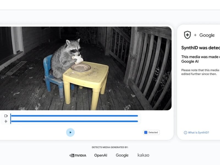Click the "Please note that this media" note
This screenshot has width=220, height=165.
(201, 72)
